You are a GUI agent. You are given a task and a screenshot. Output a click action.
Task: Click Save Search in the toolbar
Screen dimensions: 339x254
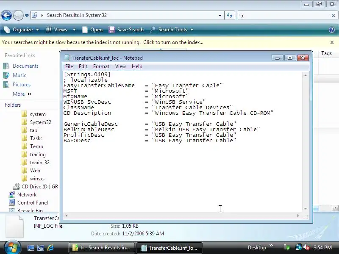pyautogui.click(x=126, y=30)
